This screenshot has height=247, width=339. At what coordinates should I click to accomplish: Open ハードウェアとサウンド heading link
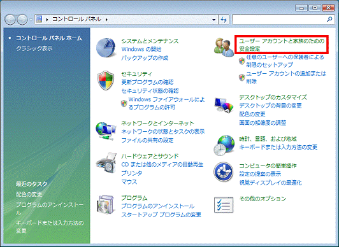point(150,156)
